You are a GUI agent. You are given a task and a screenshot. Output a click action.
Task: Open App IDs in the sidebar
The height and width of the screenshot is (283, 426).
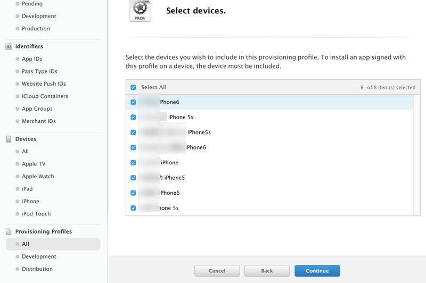click(32, 59)
